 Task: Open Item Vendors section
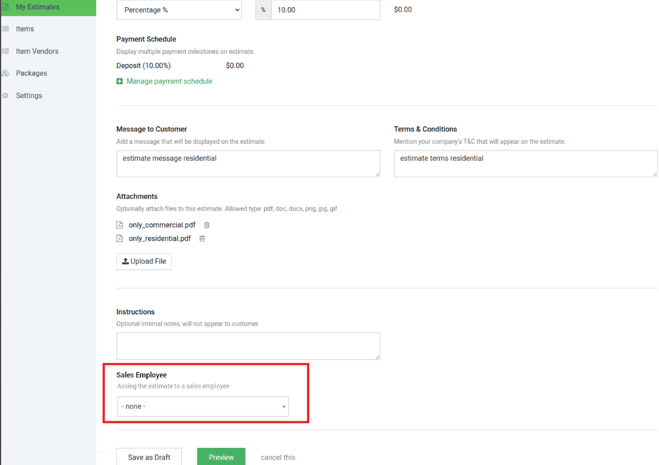click(x=37, y=52)
